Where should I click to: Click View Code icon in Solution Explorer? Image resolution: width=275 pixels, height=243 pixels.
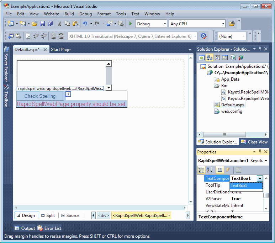[x=217, y=58]
